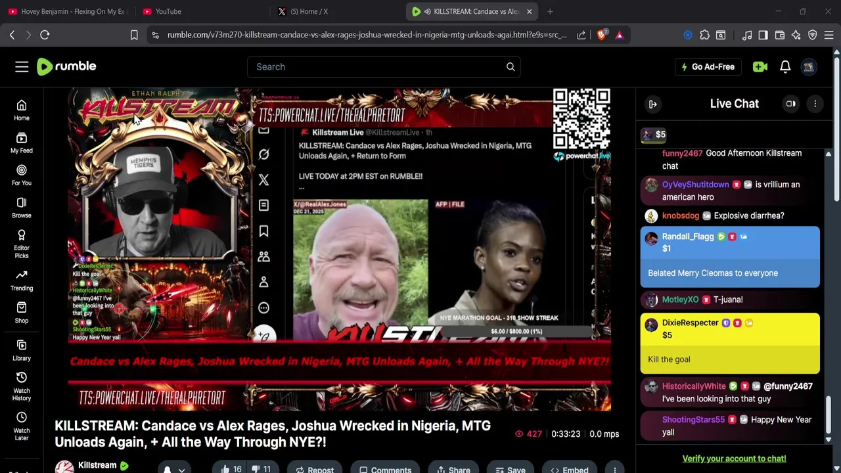Open browser extensions puzzle icon
The height and width of the screenshot is (473, 841).
tap(704, 35)
